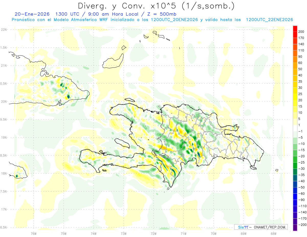Screen dimensions: 307x237
Task: Click the longitude label "75W"
Action: pyautogui.click(x=63, y=233)
